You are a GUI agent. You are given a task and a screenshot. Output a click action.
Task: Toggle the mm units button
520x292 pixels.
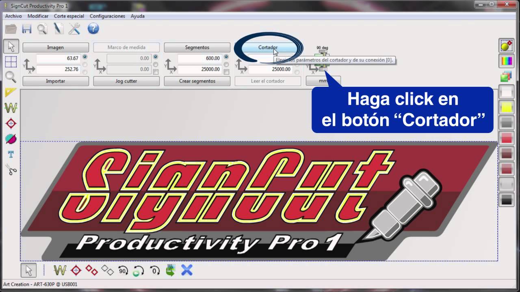[323, 81]
